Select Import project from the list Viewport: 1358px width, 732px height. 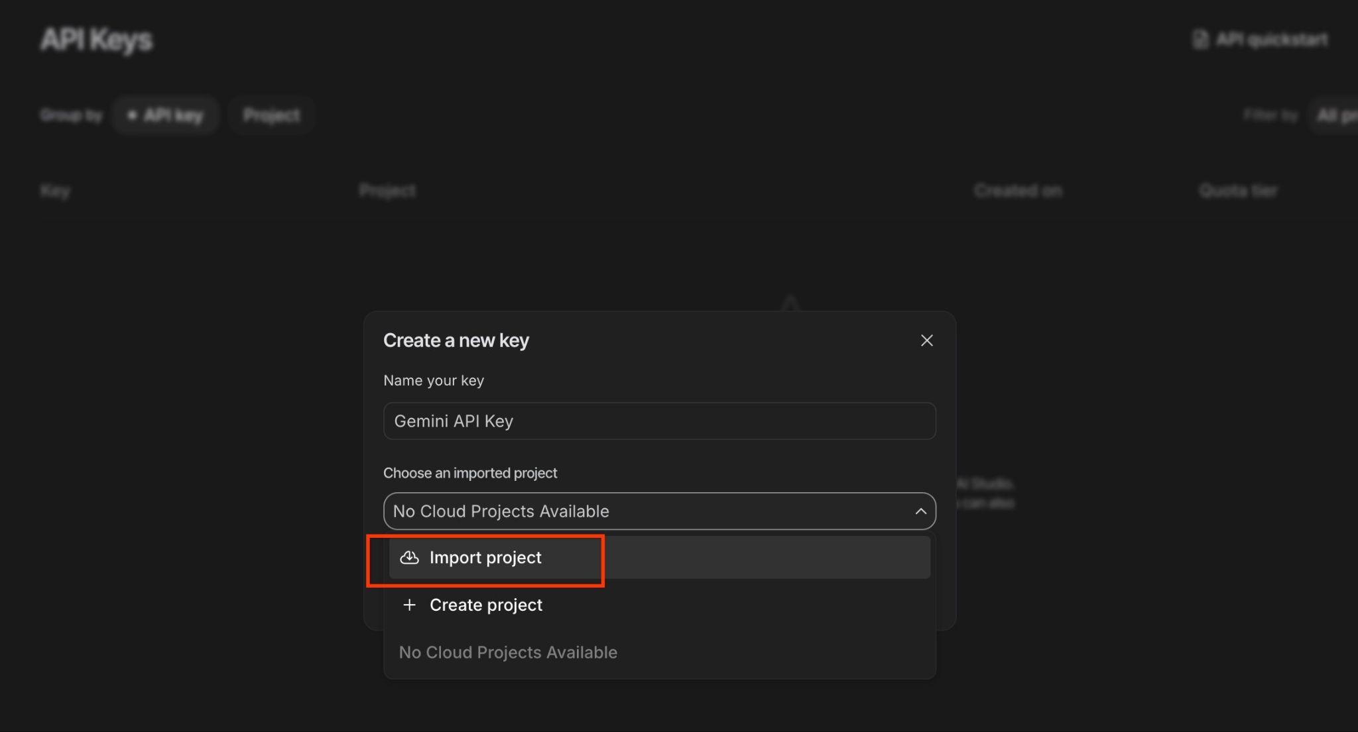(485, 558)
